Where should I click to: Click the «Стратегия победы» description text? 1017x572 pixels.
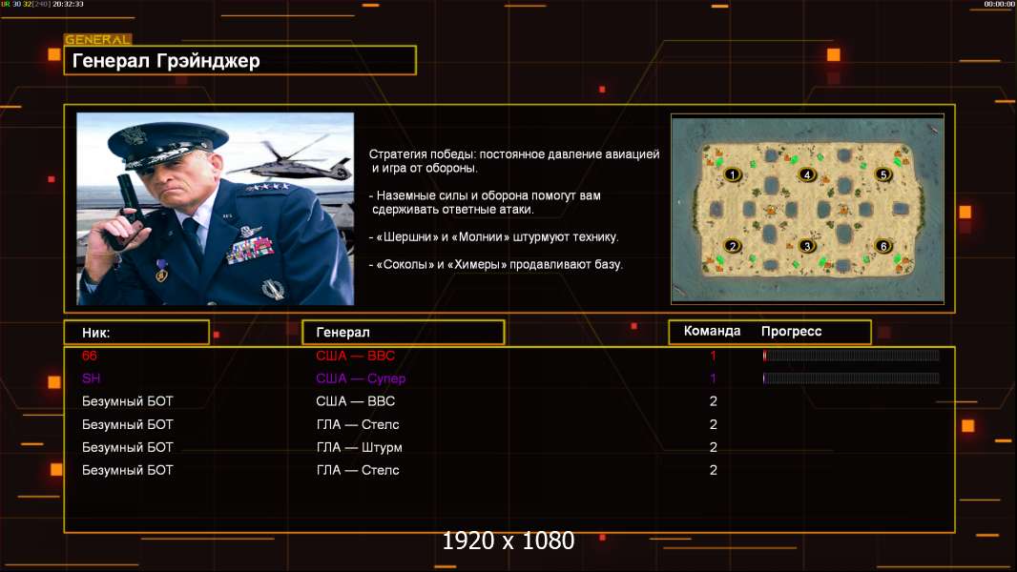pyautogui.click(x=513, y=160)
